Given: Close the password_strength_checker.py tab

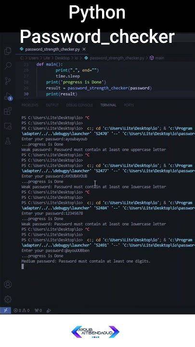Looking at the screenshot, I should point(84,49).
